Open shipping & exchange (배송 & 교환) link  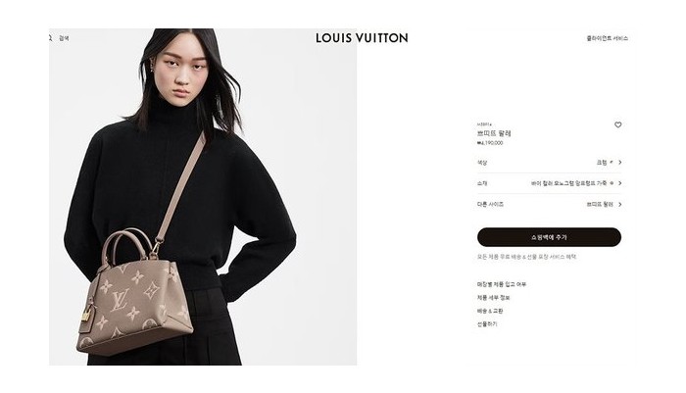pyautogui.click(x=490, y=311)
